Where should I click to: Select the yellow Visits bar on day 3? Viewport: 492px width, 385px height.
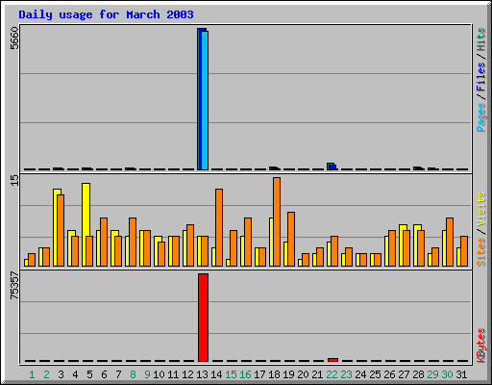(x=56, y=227)
